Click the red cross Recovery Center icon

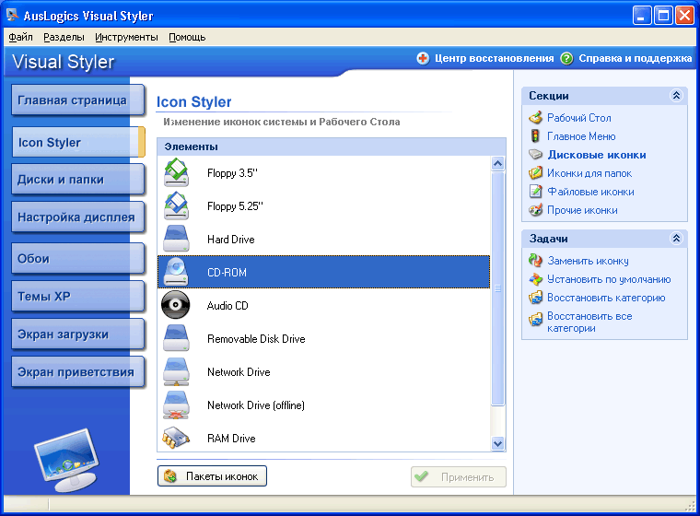(423, 58)
